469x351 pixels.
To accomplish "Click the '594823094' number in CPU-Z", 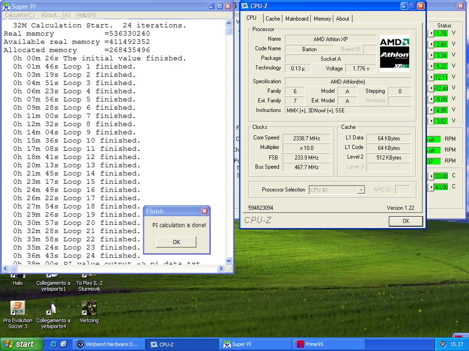I will [261, 208].
